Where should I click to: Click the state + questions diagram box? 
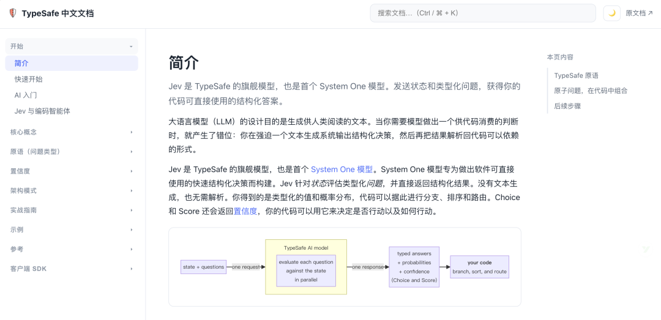(204, 267)
